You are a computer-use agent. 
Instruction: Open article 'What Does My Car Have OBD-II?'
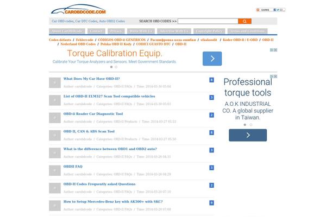pyautogui.click(x=91, y=79)
